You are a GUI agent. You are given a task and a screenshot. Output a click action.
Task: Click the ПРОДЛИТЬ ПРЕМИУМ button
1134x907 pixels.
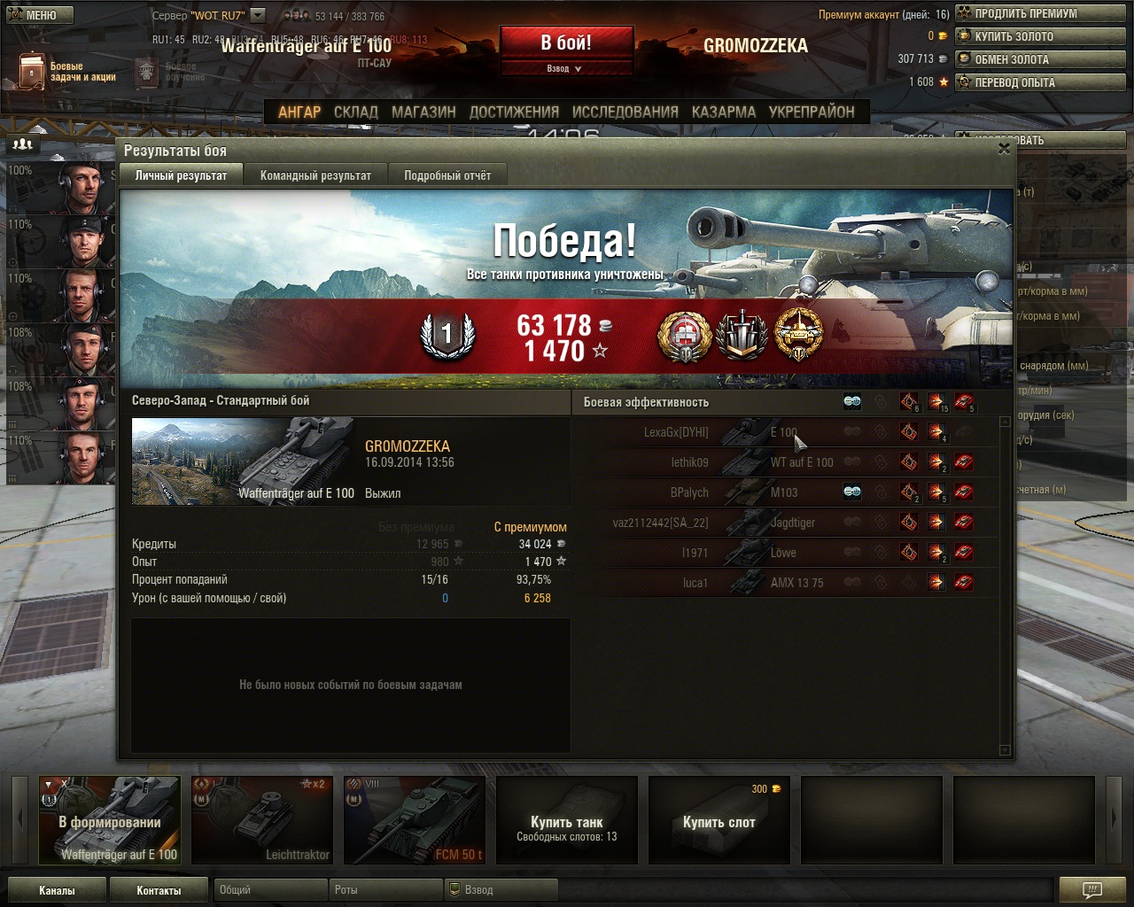coord(1040,13)
